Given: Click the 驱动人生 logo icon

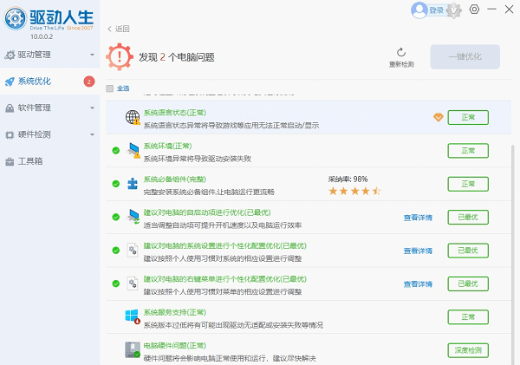Looking at the screenshot, I should click(15, 18).
